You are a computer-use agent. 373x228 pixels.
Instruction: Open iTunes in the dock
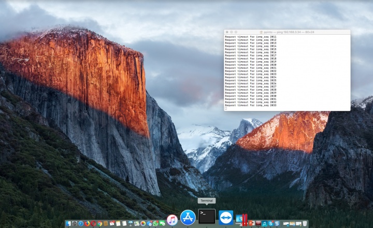coord(172,220)
